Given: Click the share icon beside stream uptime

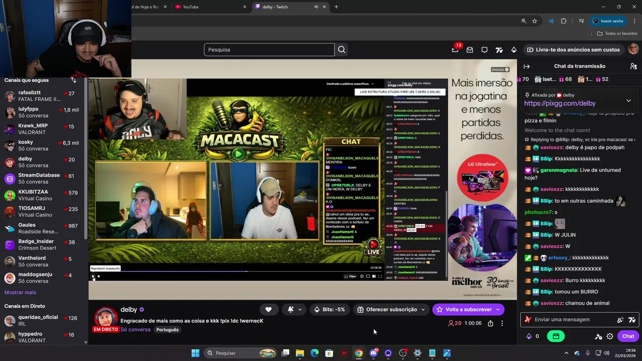Looking at the screenshot, I should [x=491, y=323].
